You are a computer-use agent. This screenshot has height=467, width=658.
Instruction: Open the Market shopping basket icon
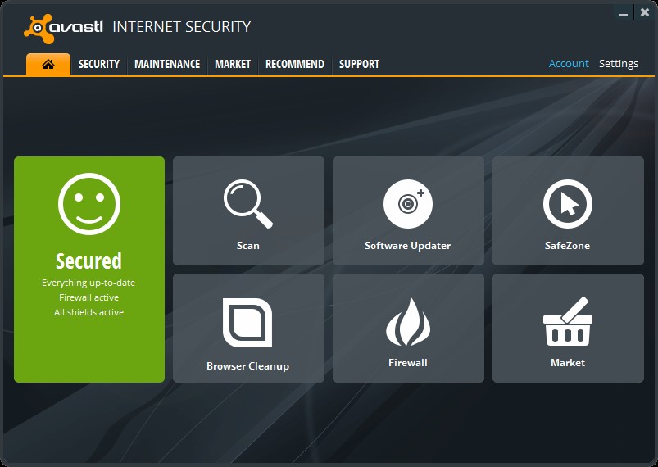click(x=568, y=321)
